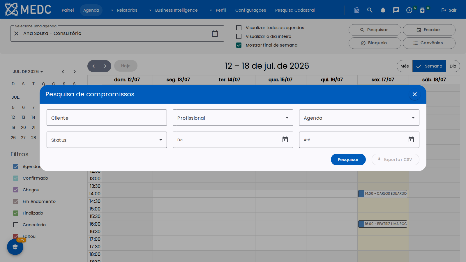Toggle the Confirmado filter checkbox
466x262 pixels.
point(16,178)
